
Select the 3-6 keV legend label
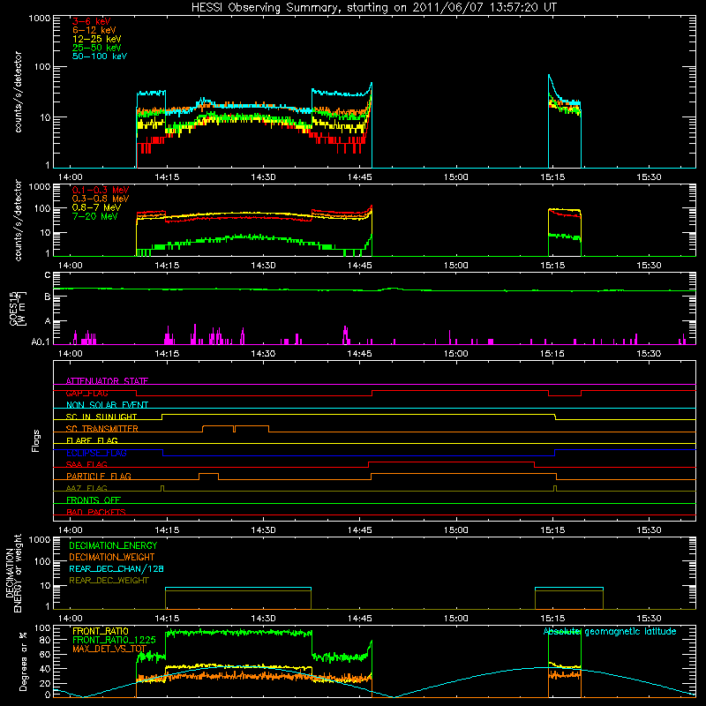coord(92,21)
